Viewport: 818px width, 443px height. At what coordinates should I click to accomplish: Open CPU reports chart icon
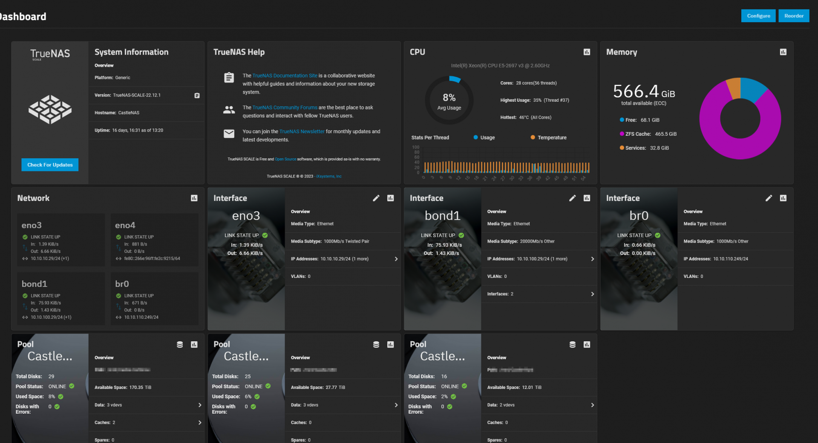[587, 52]
